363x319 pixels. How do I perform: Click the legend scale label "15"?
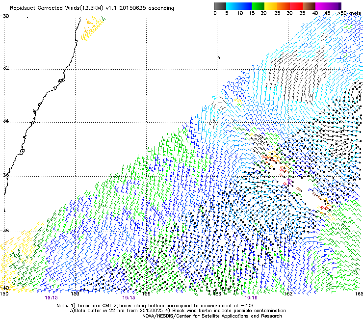click(252, 13)
